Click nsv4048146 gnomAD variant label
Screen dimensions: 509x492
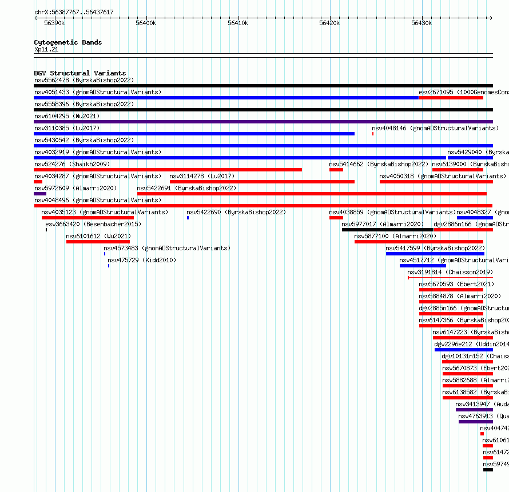click(435, 128)
